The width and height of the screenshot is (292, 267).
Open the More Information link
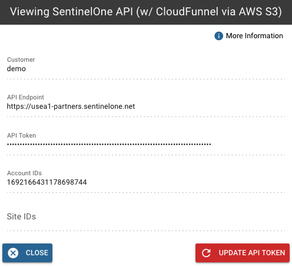tap(254, 36)
